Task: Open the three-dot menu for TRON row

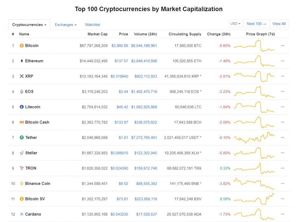Action: pyautogui.click(x=283, y=168)
